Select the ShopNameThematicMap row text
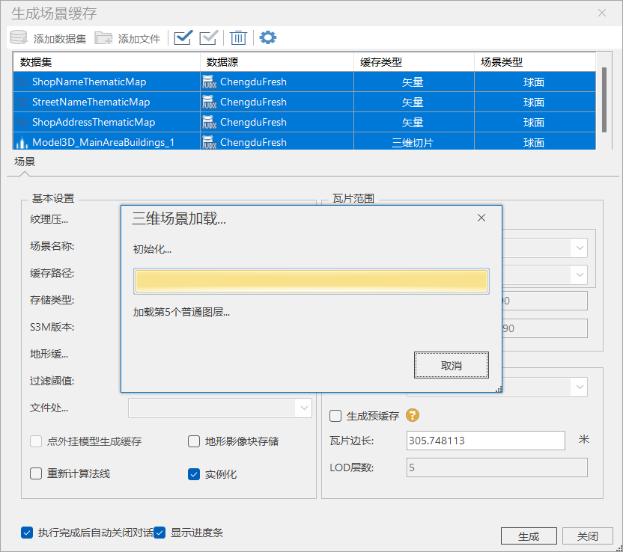Screen dimensions: 623x552 89,82
